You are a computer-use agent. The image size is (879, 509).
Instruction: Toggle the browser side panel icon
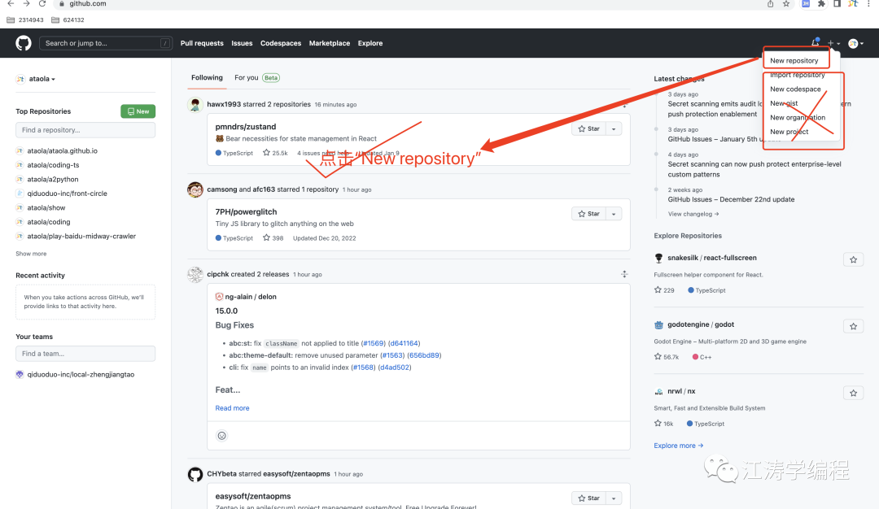[837, 4]
